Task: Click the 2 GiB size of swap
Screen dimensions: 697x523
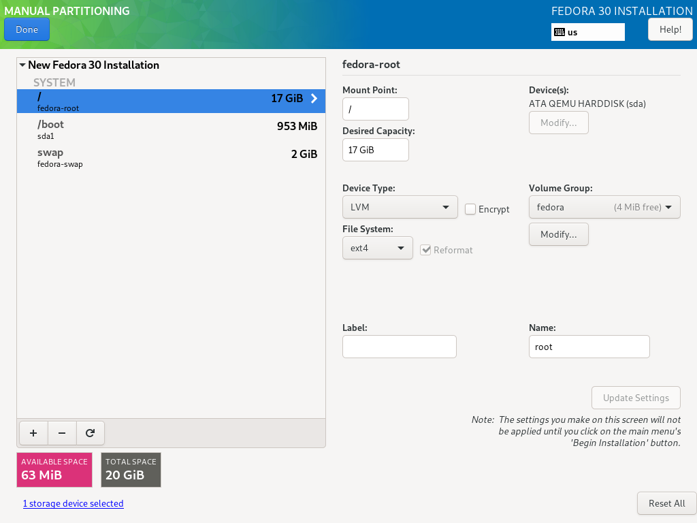Action: click(x=304, y=155)
